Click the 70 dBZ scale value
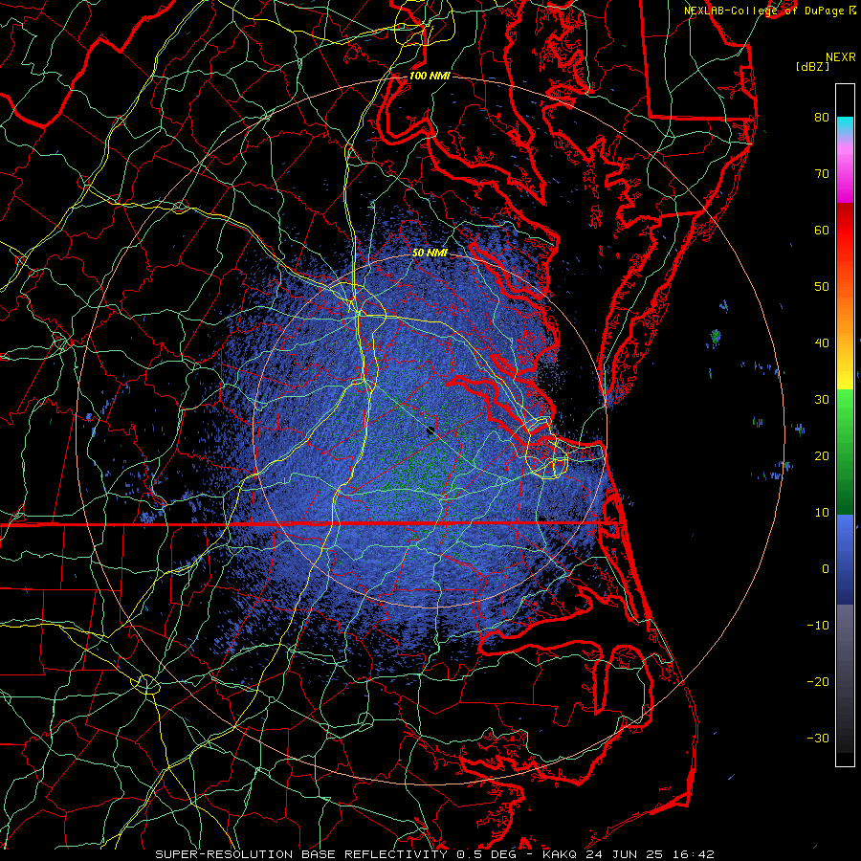The height and width of the screenshot is (861, 861). 822,173
